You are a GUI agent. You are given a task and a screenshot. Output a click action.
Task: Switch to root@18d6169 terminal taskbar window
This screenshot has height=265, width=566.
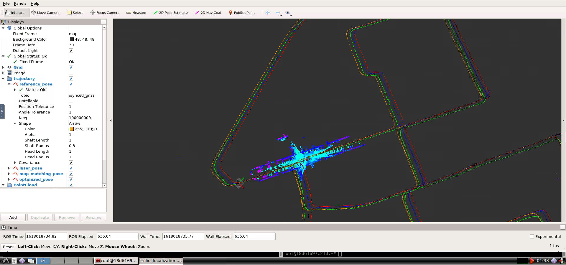coord(116,261)
